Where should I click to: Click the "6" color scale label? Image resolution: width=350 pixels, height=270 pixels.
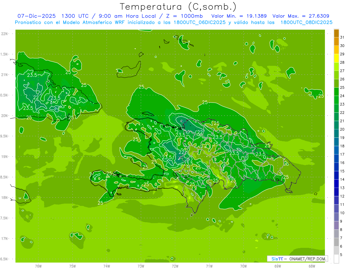point(341,247)
